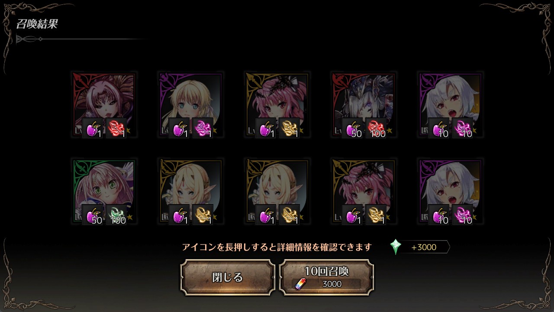Tap purple apple icon showing 50 in bottom row
Viewport: 554px width, 312px height.
[93, 214]
